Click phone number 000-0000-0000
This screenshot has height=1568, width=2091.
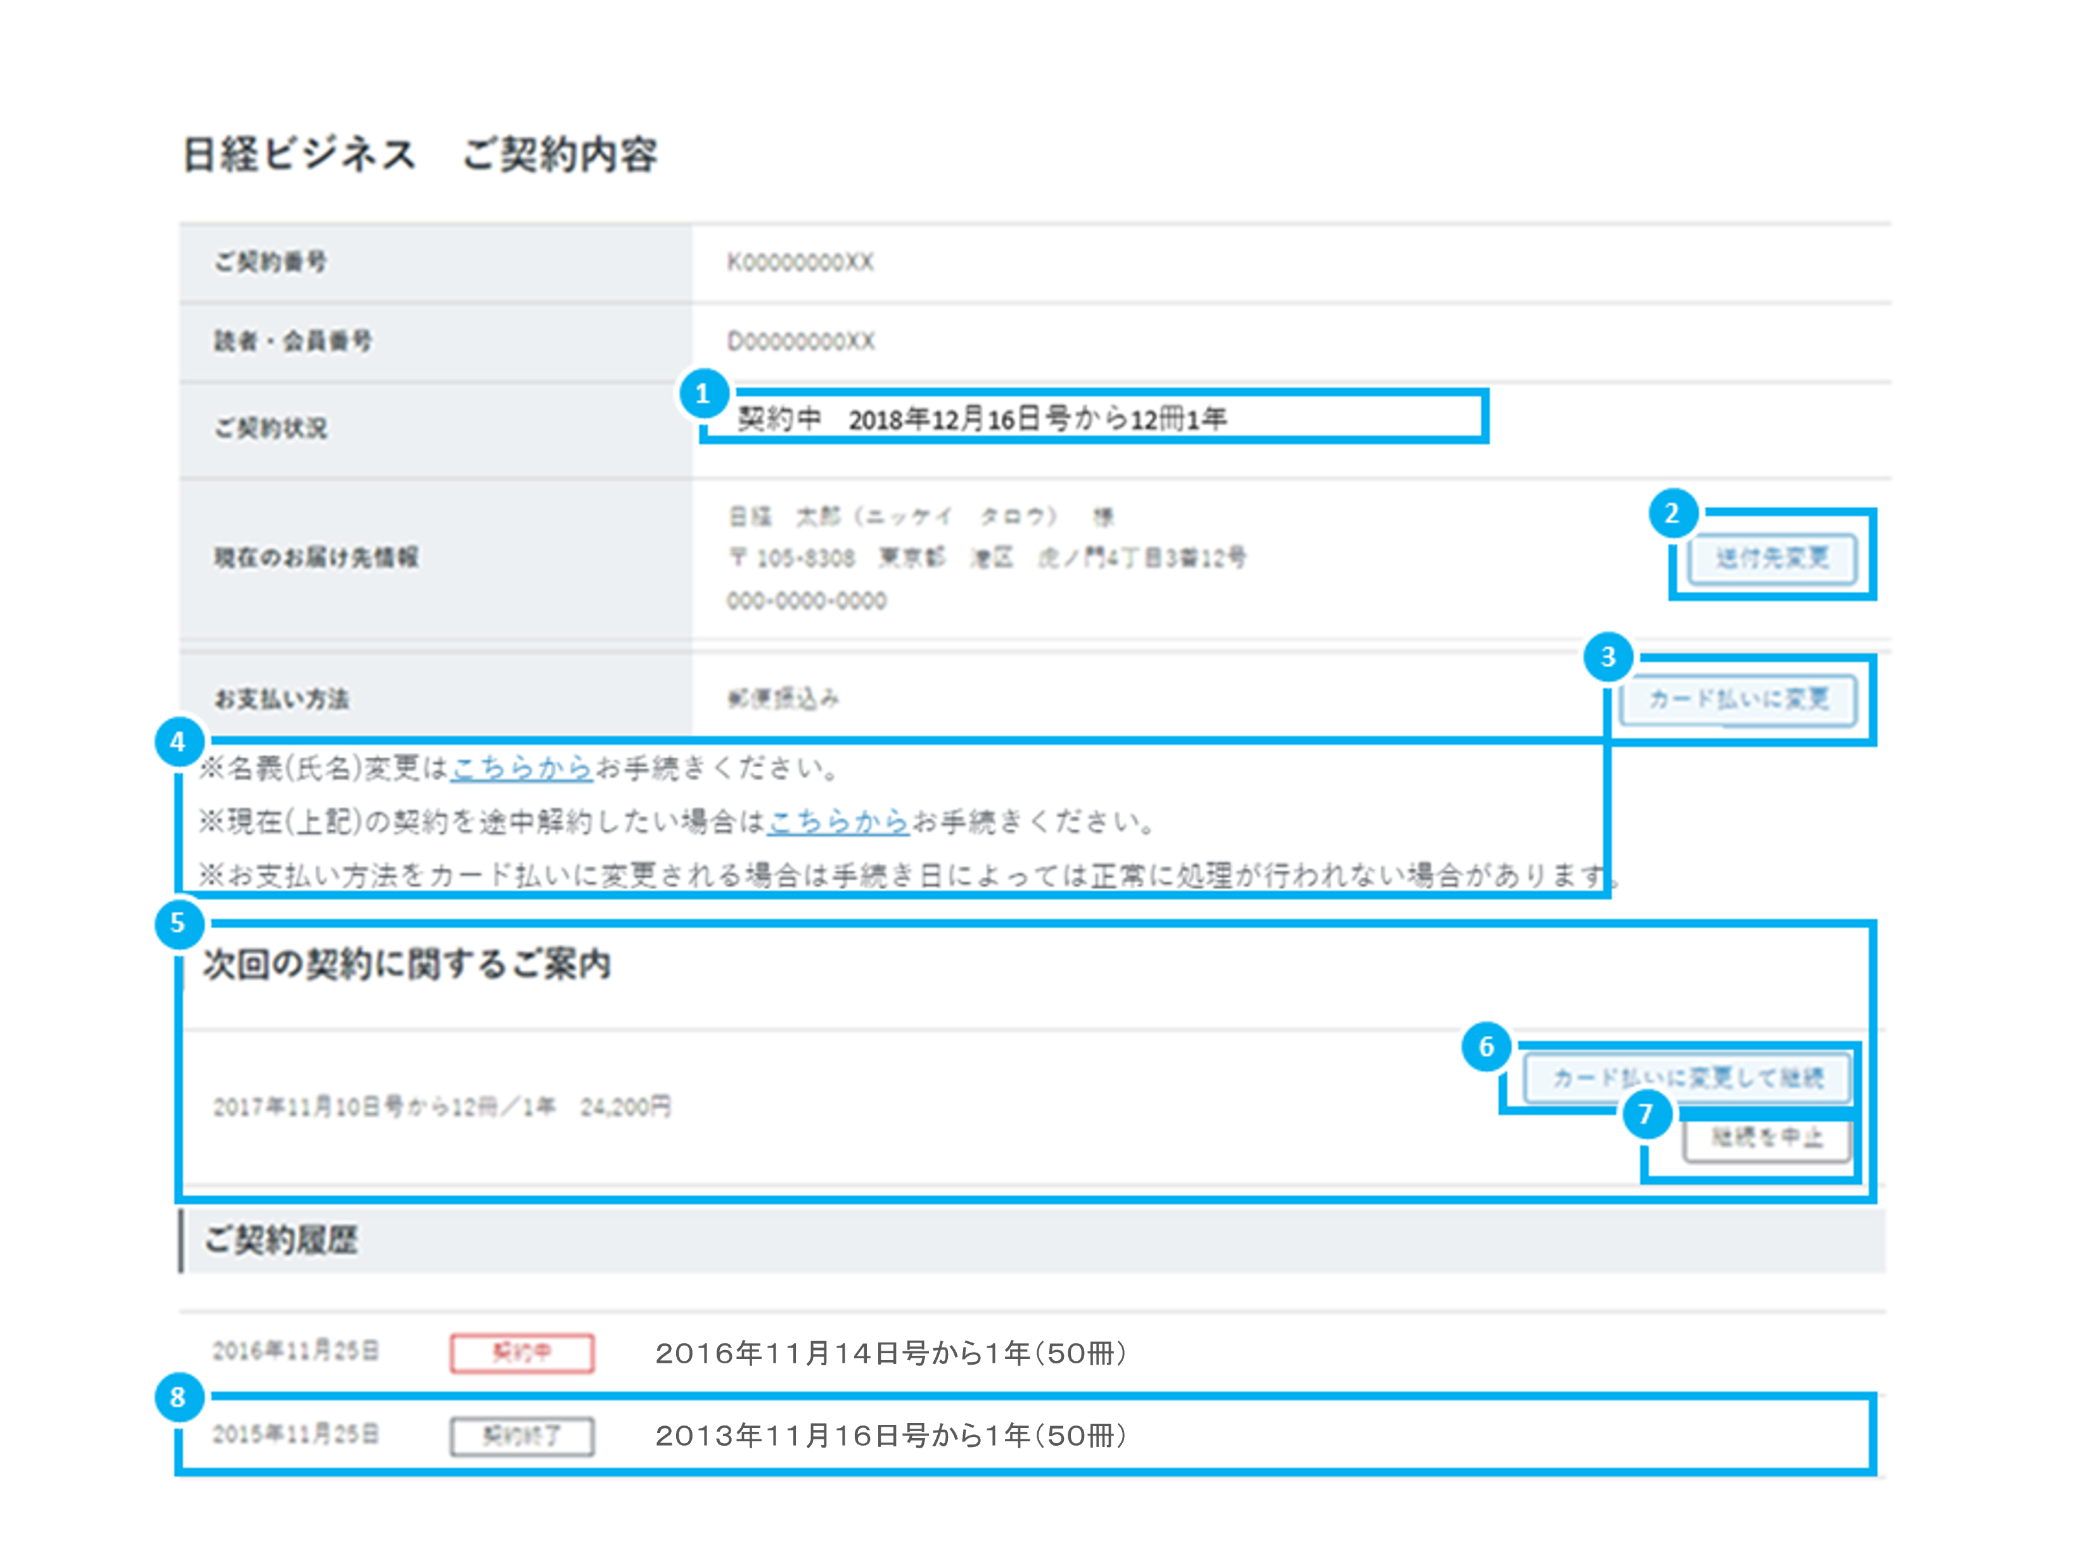(807, 601)
